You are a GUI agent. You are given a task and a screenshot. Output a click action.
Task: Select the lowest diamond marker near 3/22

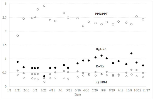[x=45, y=82]
